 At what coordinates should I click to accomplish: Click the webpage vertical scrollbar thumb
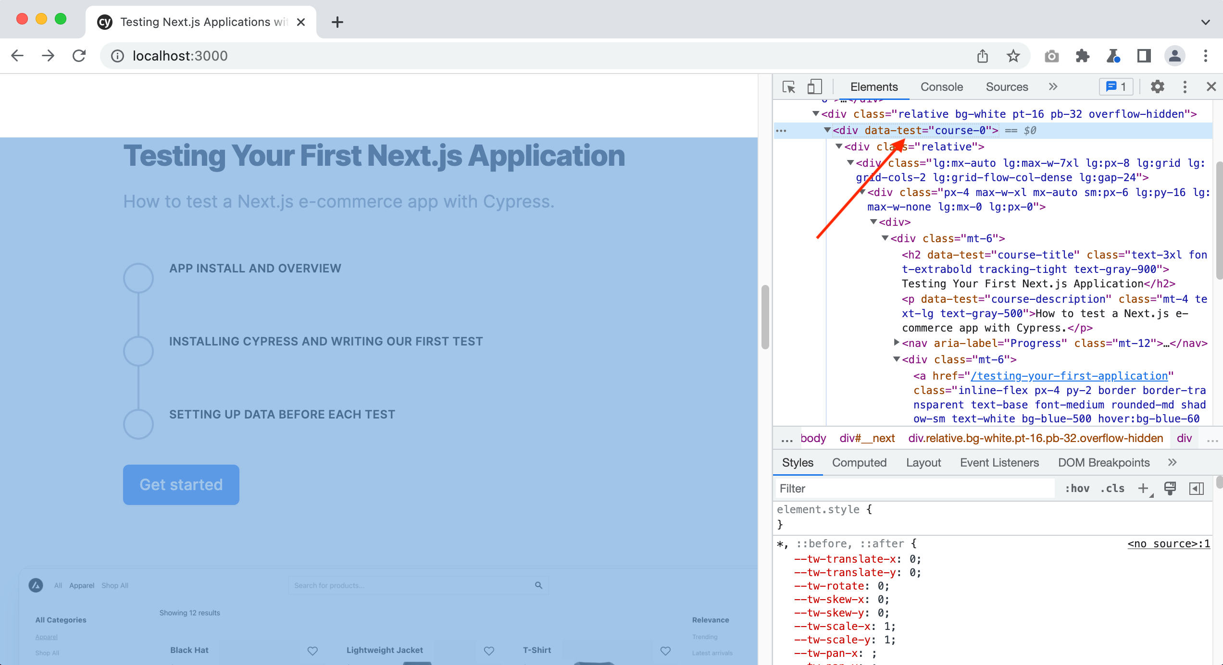pyautogui.click(x=765, y=317)
